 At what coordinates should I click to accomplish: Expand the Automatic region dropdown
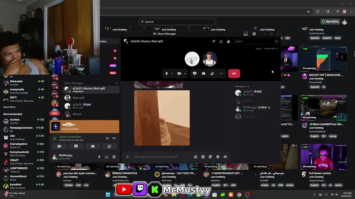pyautogui.click(x=271, y=48)
